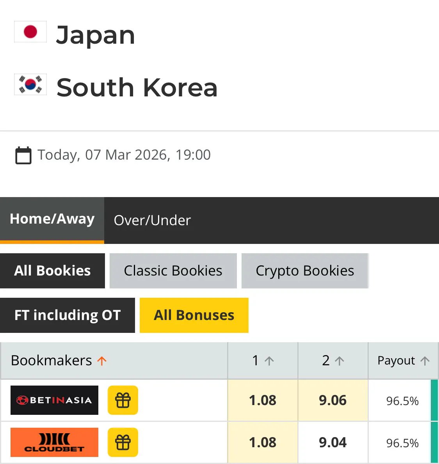Select the All Bookies filter
439x464 pixels.
tap(52, 271)
